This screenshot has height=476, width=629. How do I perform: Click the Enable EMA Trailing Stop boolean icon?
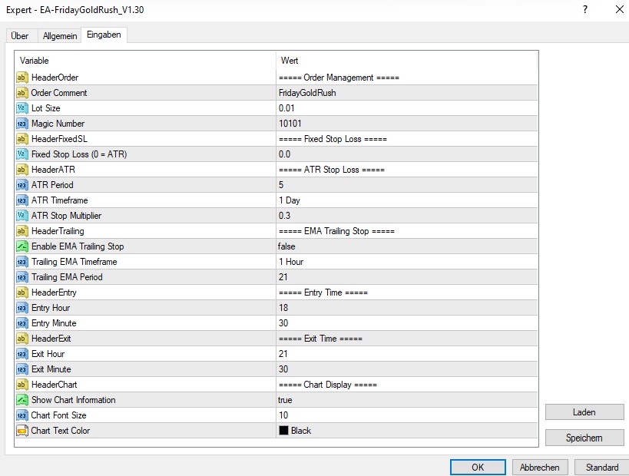tap(22, 246)
